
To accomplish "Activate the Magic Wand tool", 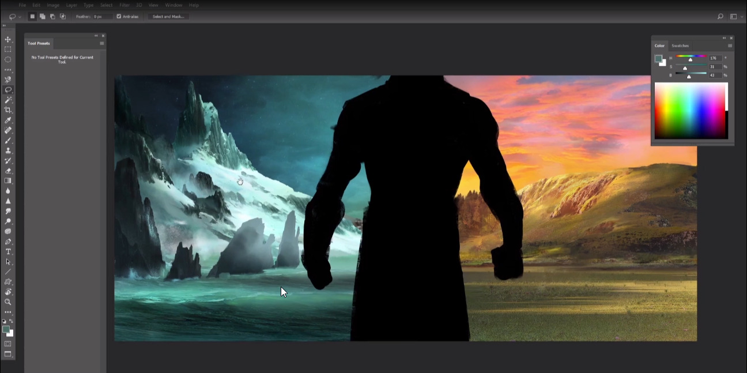I will click(8, 100).
